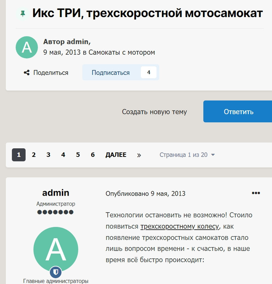Screen dimensions: 272x284
Task: Open the "Самокаты с мотором" forum link
Action: click(x=121, y=53)
